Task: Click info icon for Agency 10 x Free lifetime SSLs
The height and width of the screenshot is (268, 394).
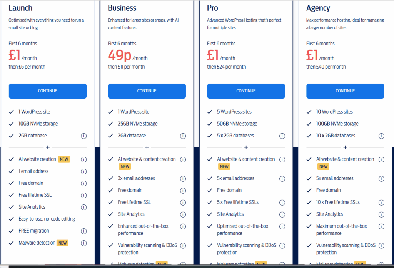Action: click(x=381, y=203)
